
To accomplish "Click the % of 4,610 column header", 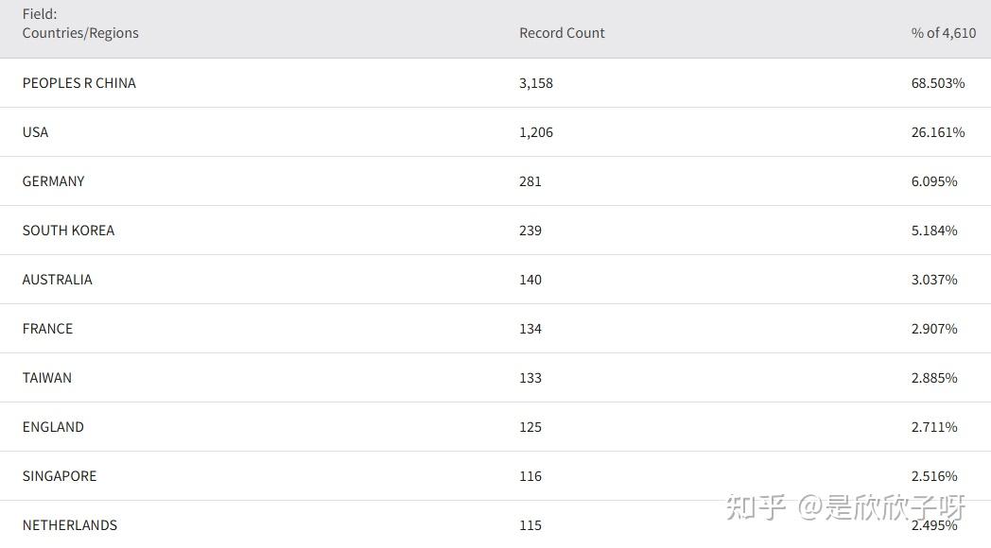I will click(943, 33).
